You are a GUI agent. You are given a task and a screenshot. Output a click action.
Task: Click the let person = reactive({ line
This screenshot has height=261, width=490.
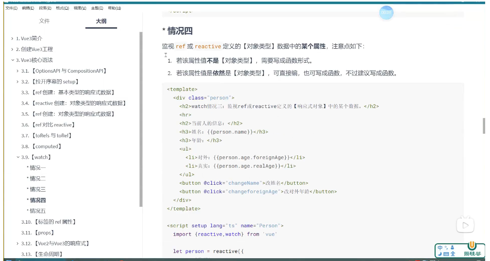208,251
